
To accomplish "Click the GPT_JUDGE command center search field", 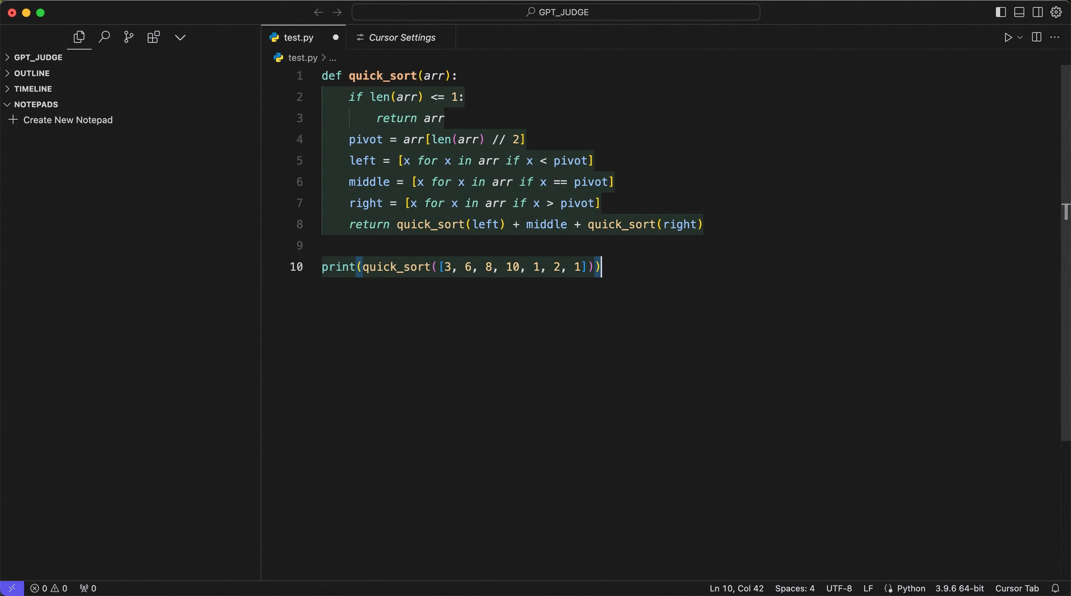I will click(x=556, y=12).
